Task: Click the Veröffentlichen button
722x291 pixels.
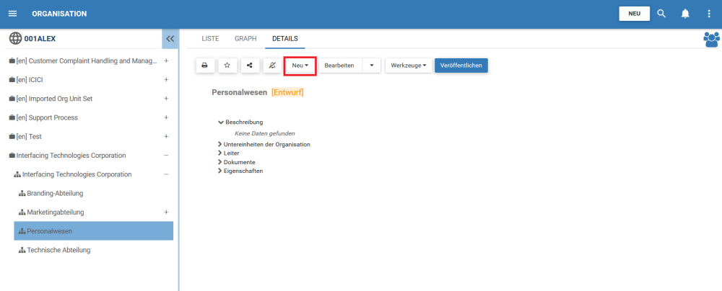Action: tap(461, 66)
